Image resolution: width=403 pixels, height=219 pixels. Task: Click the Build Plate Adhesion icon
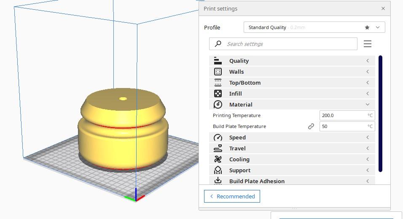218,181
